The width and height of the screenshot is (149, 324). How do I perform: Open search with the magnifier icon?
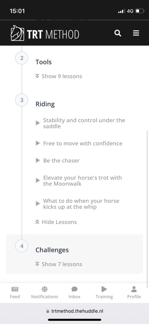118,33
